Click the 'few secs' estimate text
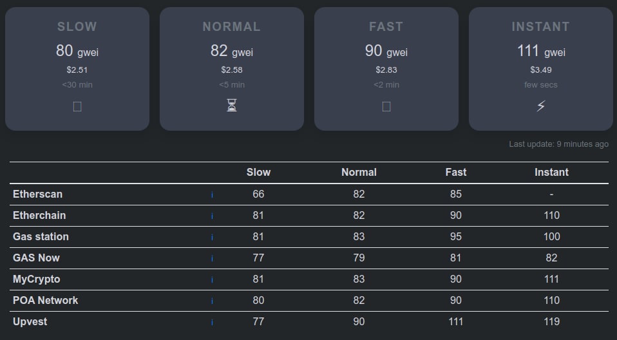The image size is (617, 340). point(541,84)
